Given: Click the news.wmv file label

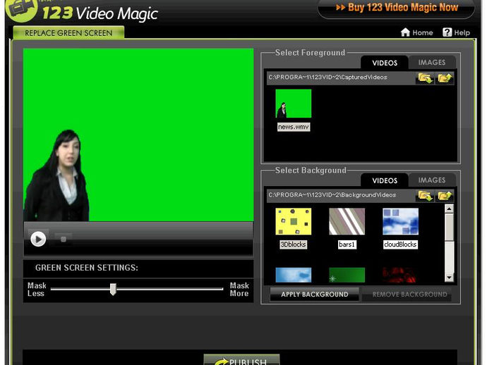Looking at the screenshot, I should click(294, 127).
